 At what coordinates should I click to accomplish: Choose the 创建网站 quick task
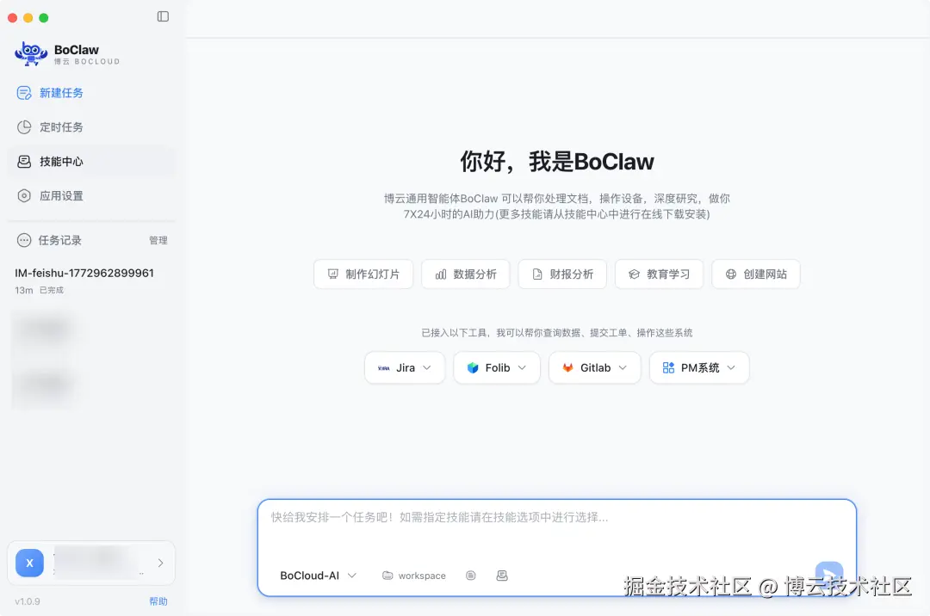[756, 274]
